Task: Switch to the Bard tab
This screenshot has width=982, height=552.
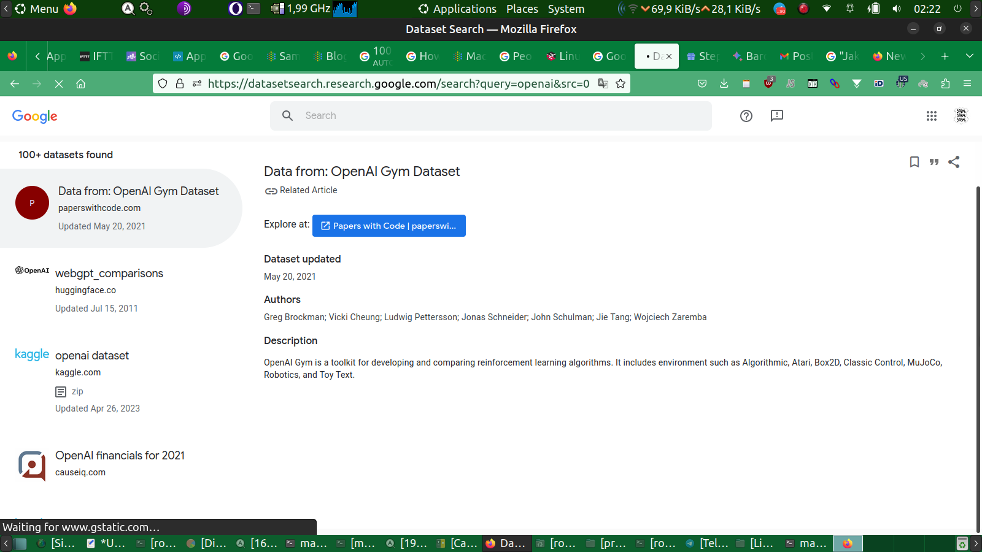Action: [x=749, y=56]
